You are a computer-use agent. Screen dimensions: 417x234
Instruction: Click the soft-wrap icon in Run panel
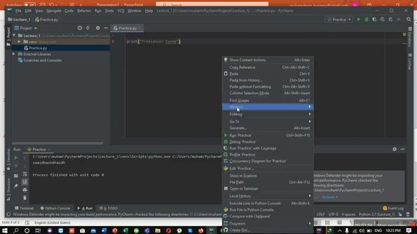25,174
